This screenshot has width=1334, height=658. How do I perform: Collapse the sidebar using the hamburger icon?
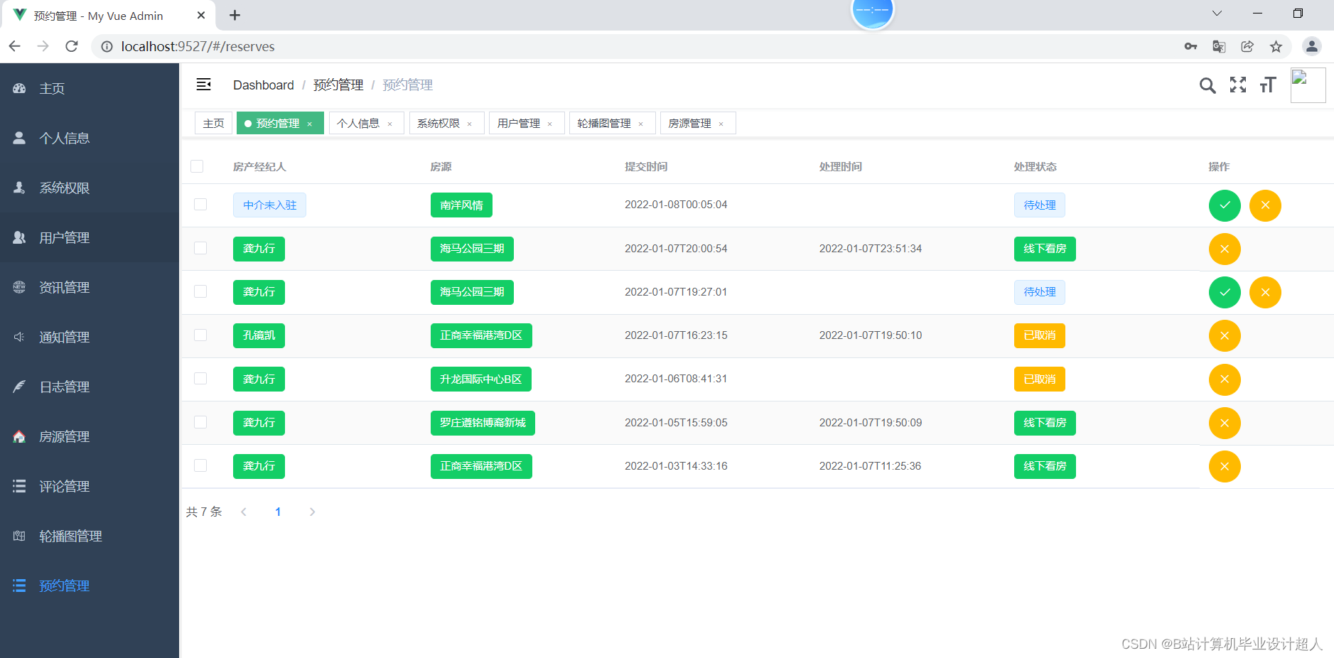click(204, 84)
